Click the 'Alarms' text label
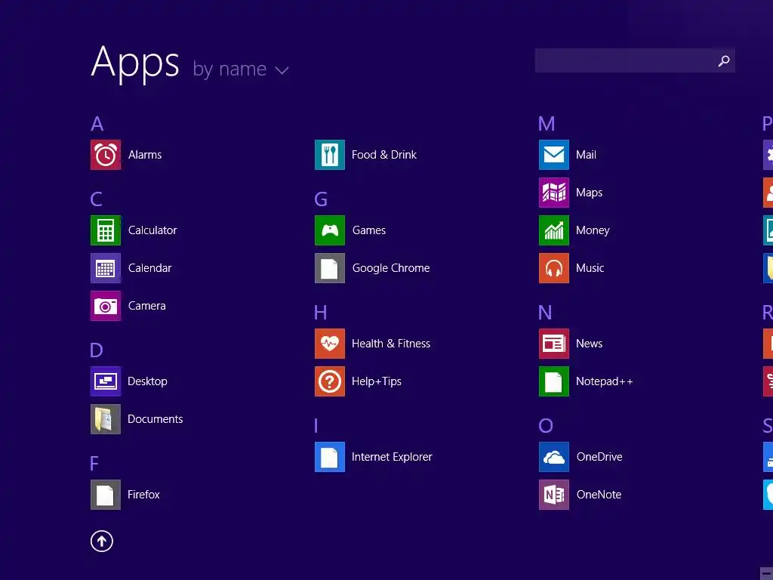773x580 pixels. click(x=145, y=155)
